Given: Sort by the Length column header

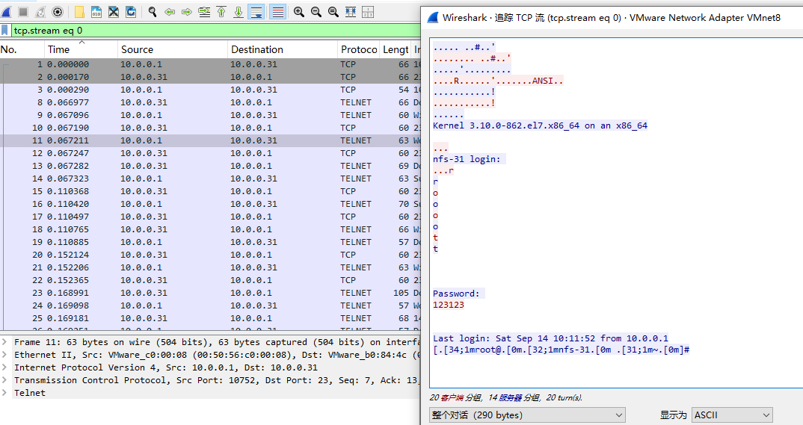Looking at the screenshot, I should (x=396, y=49).
